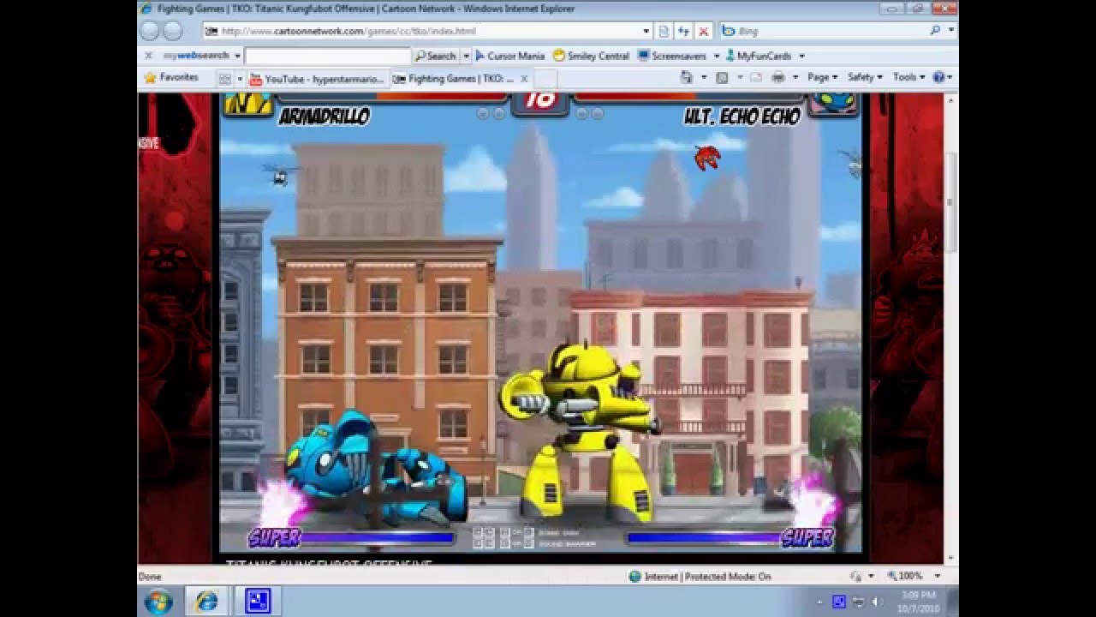Click the network tray icon

click(858, 602)
